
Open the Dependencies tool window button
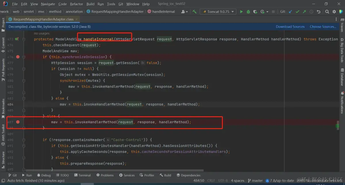188,175
